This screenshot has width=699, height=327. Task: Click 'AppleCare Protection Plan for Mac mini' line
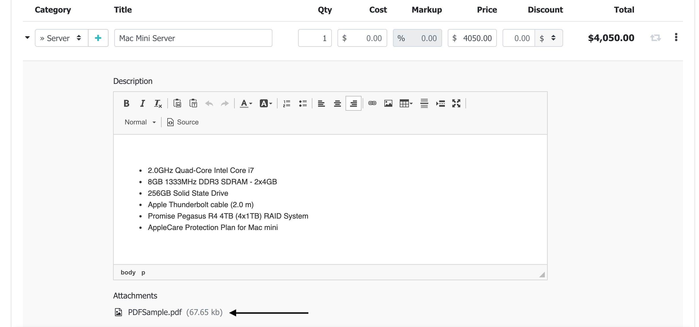click(213, 227)
